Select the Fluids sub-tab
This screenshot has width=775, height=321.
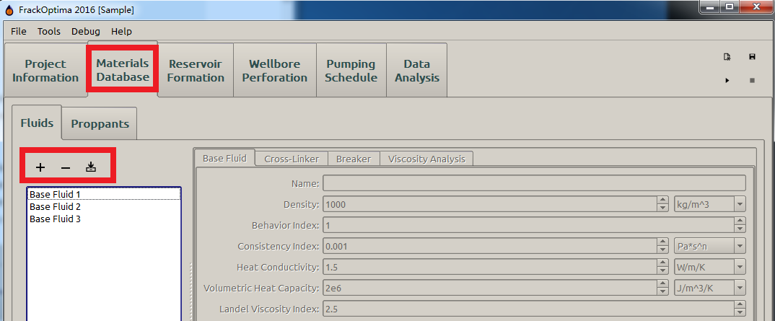coord(37,123)
